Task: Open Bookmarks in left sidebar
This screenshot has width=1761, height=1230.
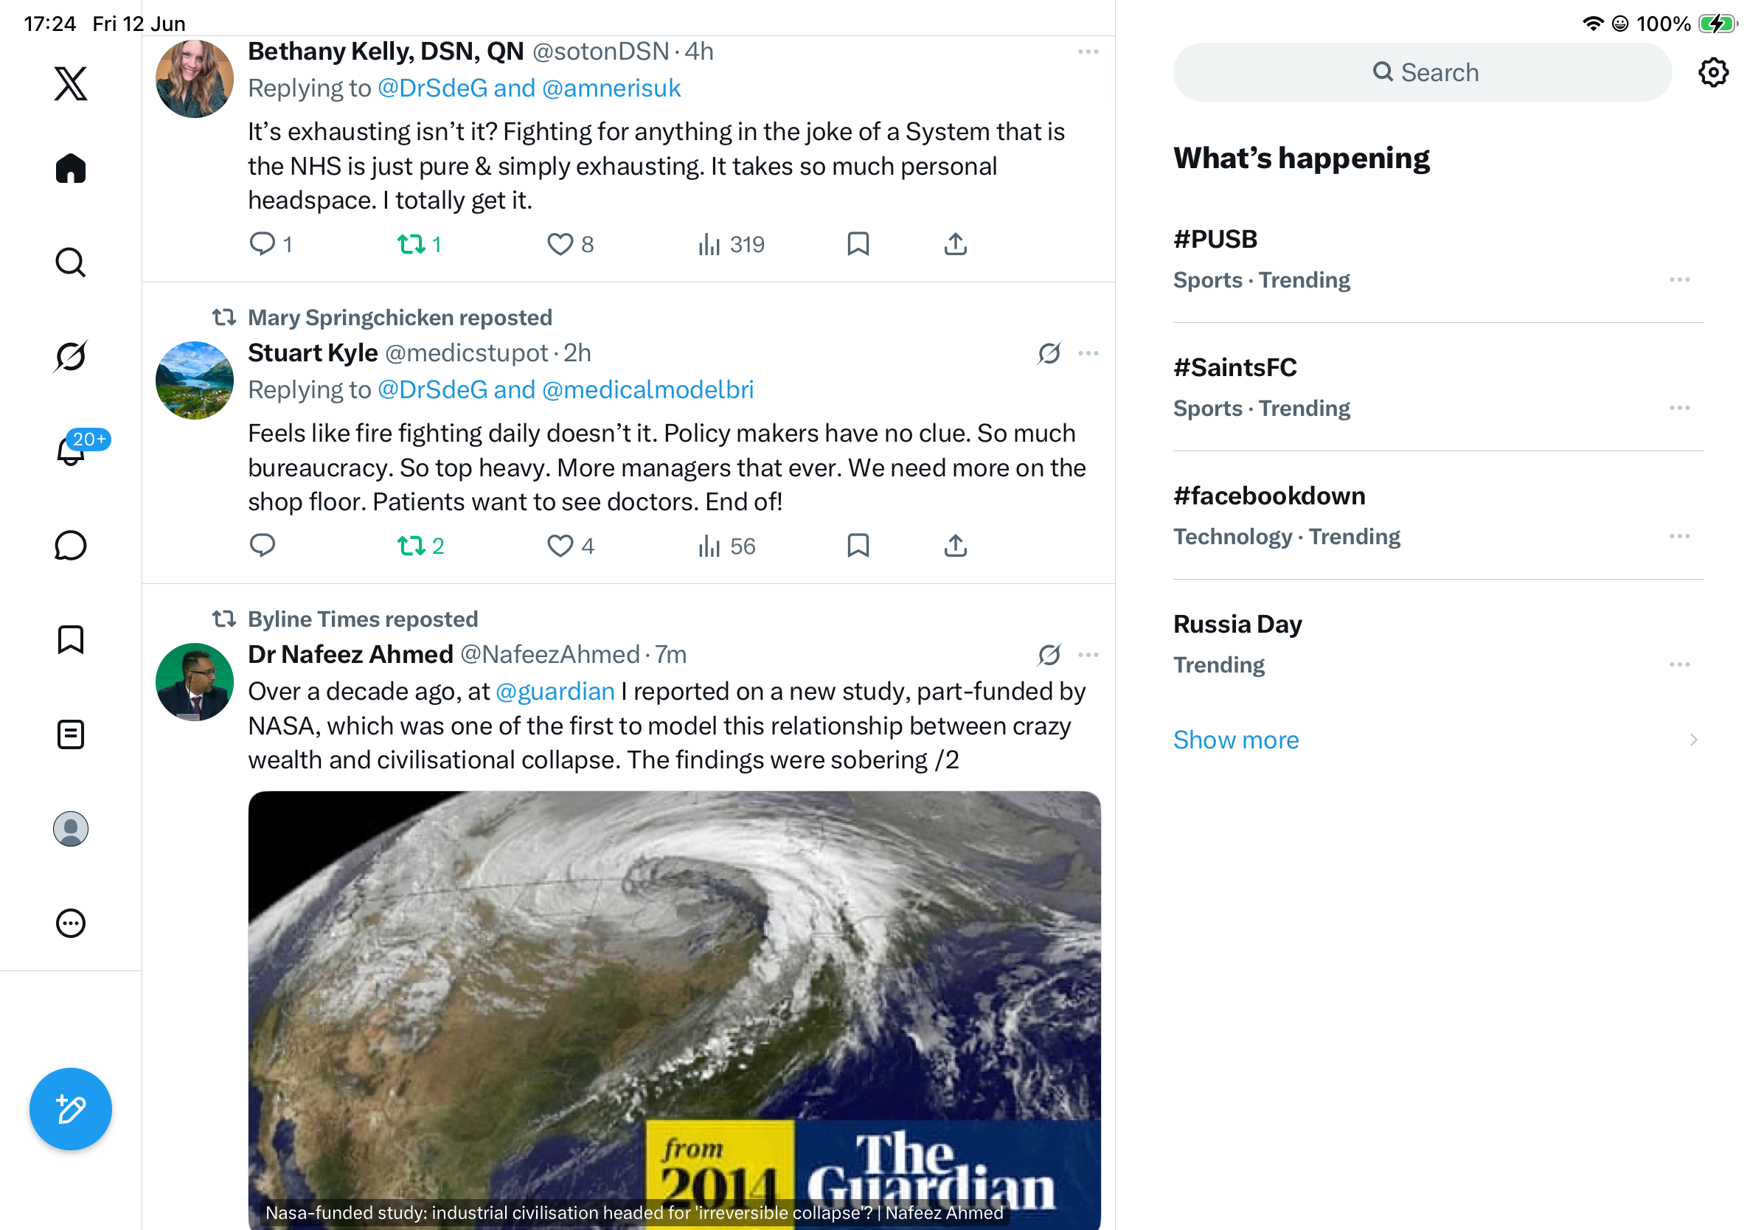Action: [71, 639]
